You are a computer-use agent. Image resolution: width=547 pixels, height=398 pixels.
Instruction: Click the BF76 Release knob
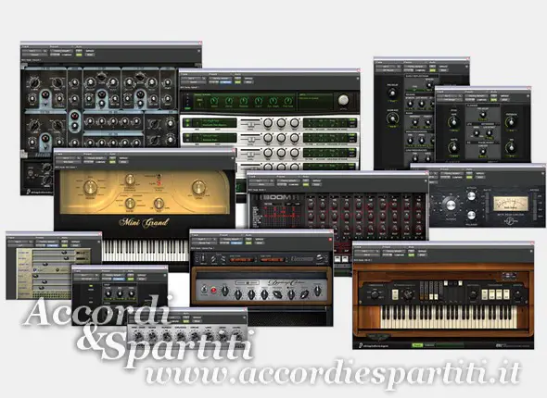coord(471,215)
